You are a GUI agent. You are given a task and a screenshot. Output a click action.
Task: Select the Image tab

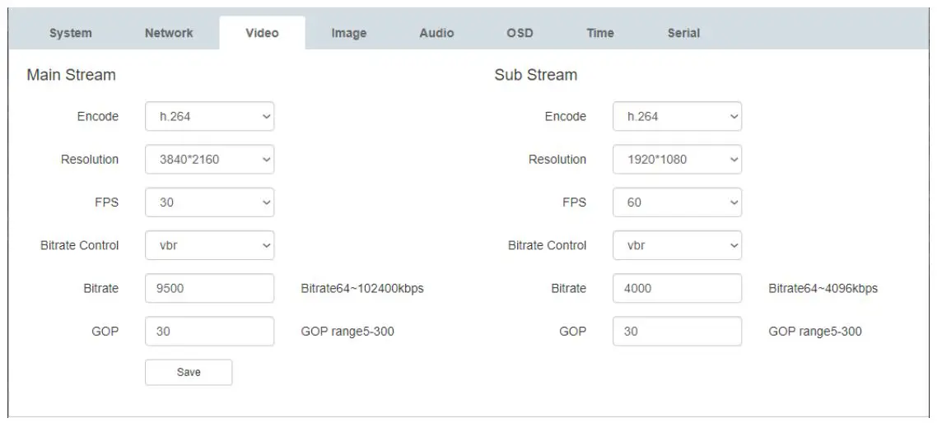coord(349,34)
